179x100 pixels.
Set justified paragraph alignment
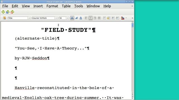(x=99, y=18)
